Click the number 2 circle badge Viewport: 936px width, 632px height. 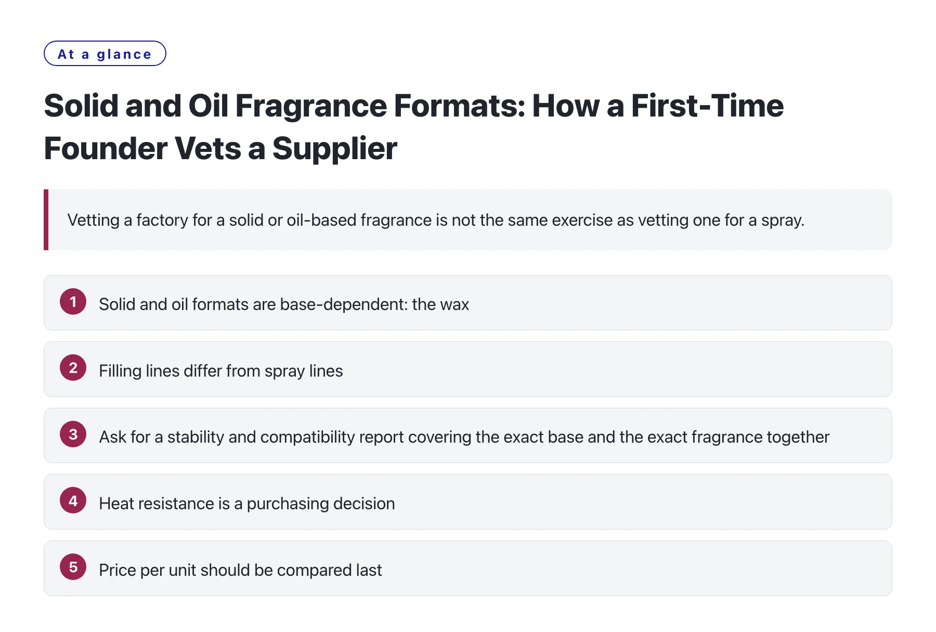click(73, 368)
